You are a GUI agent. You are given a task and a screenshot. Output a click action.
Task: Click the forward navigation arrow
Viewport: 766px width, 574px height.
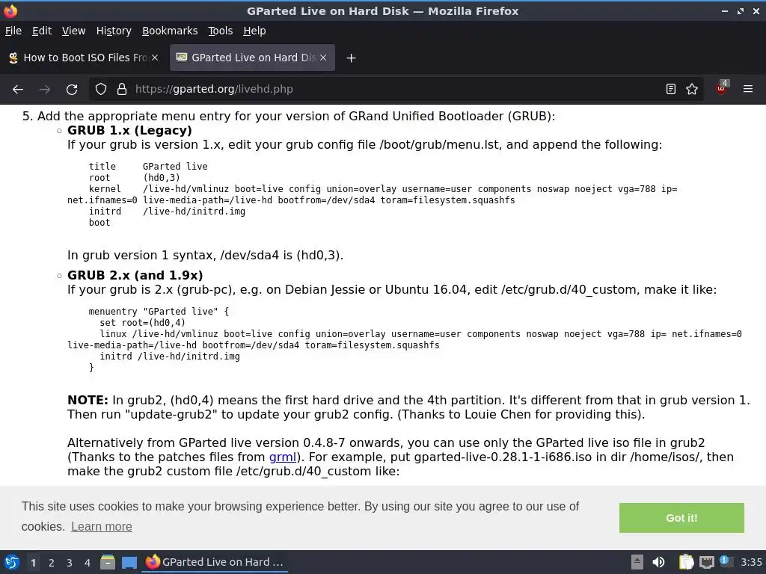coord(45,90)
